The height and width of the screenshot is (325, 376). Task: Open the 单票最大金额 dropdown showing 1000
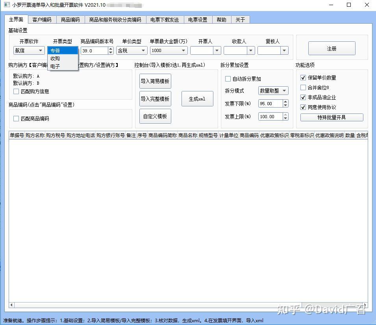[x=183, y=50]
